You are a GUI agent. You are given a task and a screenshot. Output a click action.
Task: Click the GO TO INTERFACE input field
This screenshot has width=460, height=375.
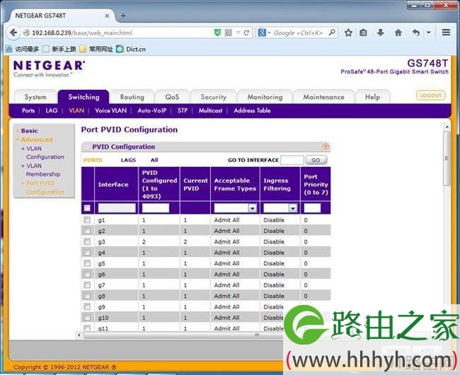[x=292, y=160]
